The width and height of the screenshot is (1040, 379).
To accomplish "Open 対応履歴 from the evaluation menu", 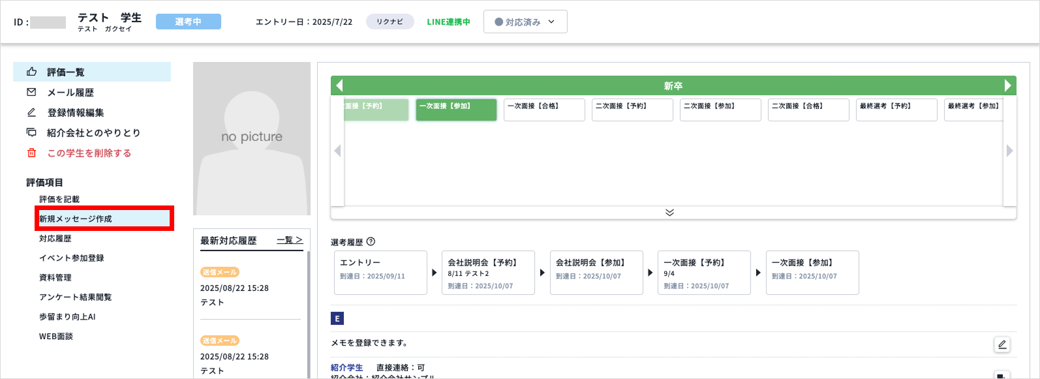I will (x=55, y=239).
